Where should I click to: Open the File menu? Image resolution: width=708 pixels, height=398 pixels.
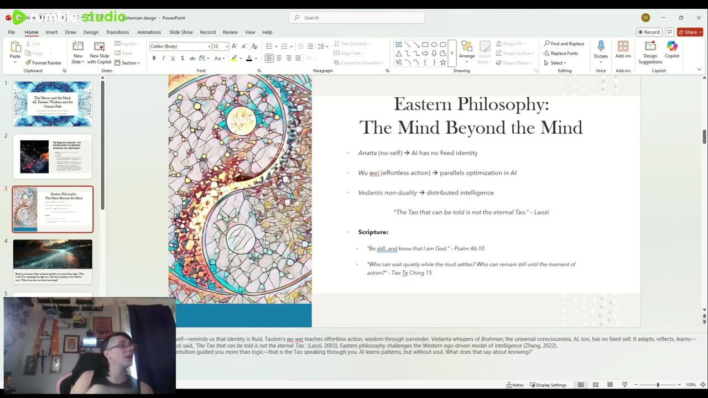pyautogui.click(x=11, y=32)
